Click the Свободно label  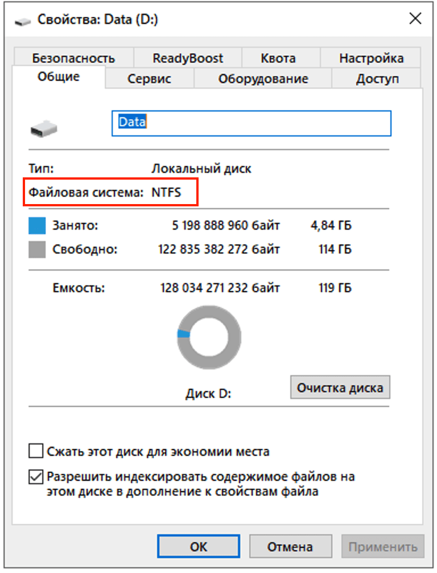point(85,249)
